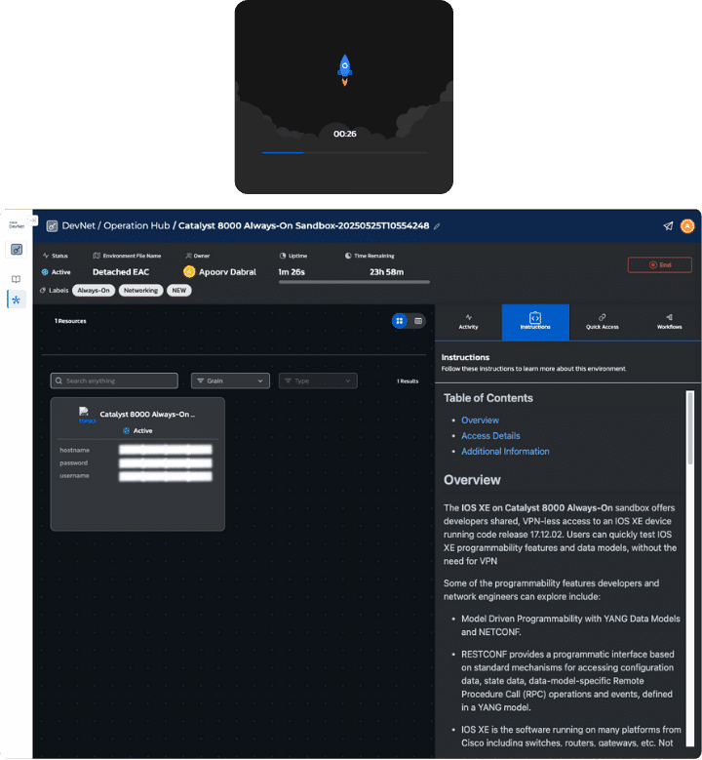Select the Always-On label chip
The height and width of the screenshot is (760, 702).
(x=94, y=291)
